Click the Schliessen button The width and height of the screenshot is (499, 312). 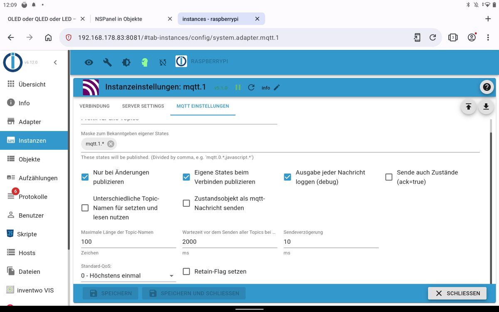(457, 293)
